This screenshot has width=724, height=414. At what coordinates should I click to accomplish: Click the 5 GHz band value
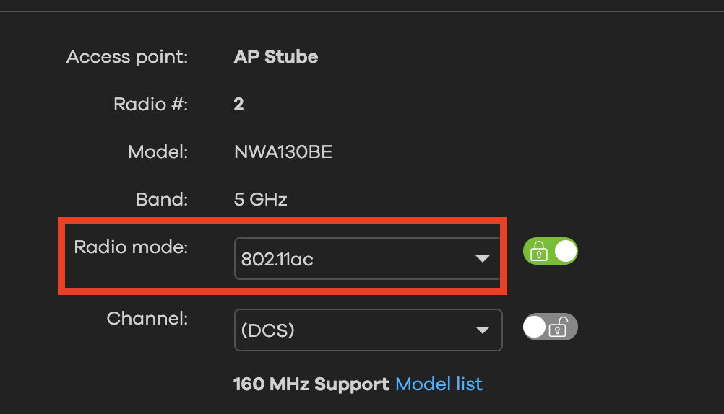coord(260,200)
